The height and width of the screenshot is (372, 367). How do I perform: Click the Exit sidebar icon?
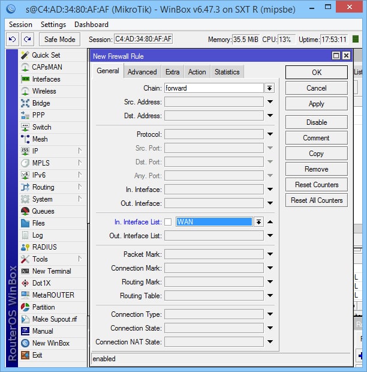point(25,355)
